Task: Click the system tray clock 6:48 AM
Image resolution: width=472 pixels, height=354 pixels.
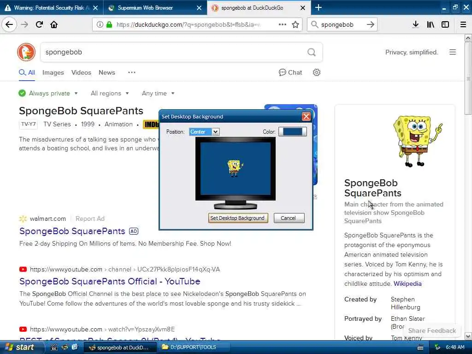Action: coord(455,348)
